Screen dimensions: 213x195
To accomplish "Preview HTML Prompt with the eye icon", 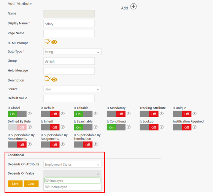I will (54, 42).
